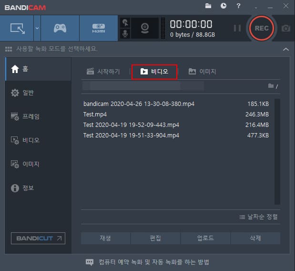The height and width of the screenshot is (271, 295).
Task: Switch to the 비디오 home tab
Action: coord(154,72)
